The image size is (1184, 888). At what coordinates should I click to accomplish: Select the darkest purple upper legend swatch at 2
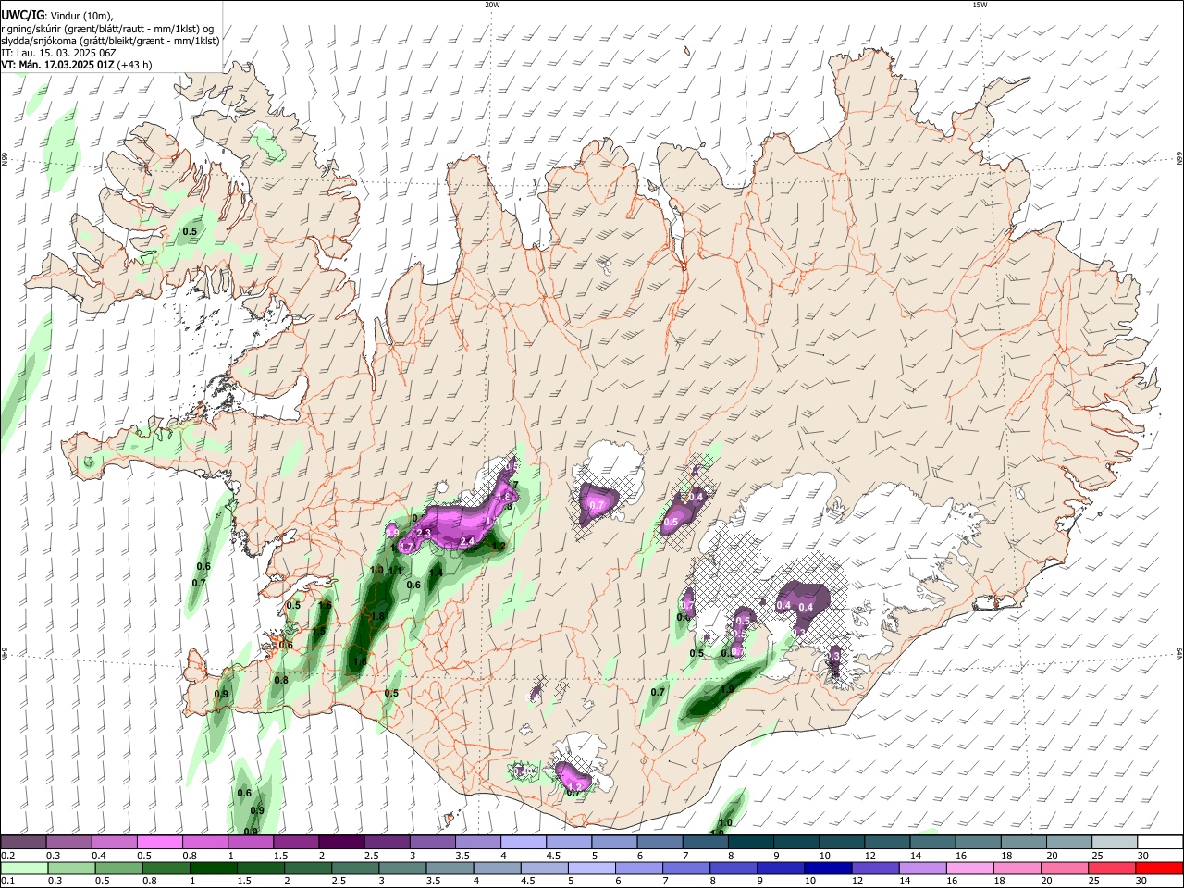pyautogui.click(x=340, y=842)
